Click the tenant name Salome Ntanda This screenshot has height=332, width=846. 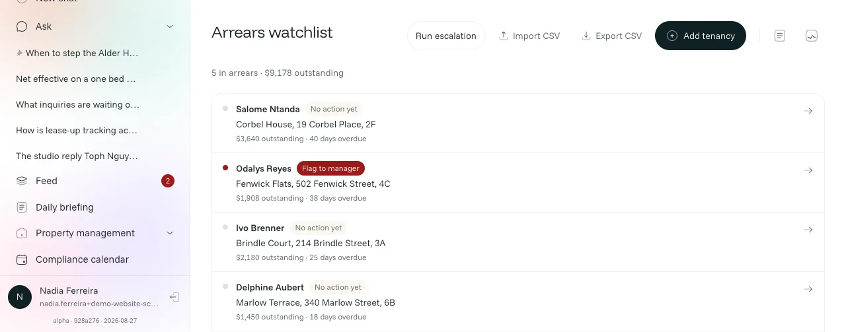pyautogui.click(x=268, y=109)
